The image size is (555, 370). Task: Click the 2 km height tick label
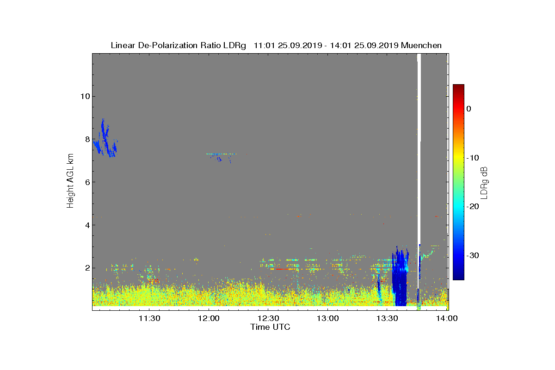(x=86, y=268)
